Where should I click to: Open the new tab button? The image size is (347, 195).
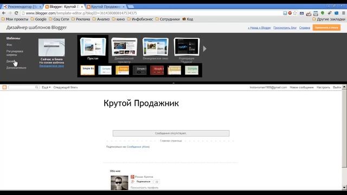pyautogui.click(x=131, y=6)
